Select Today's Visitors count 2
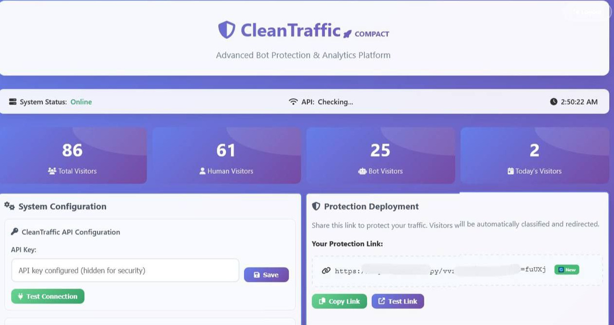The width and height of the screenshot is (614, 325). click(x=534, y=150)
